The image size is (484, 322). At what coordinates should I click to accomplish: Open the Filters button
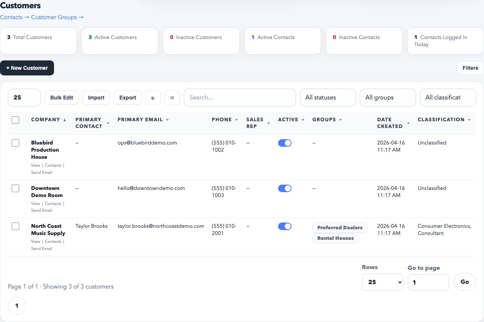click(470, 68)
